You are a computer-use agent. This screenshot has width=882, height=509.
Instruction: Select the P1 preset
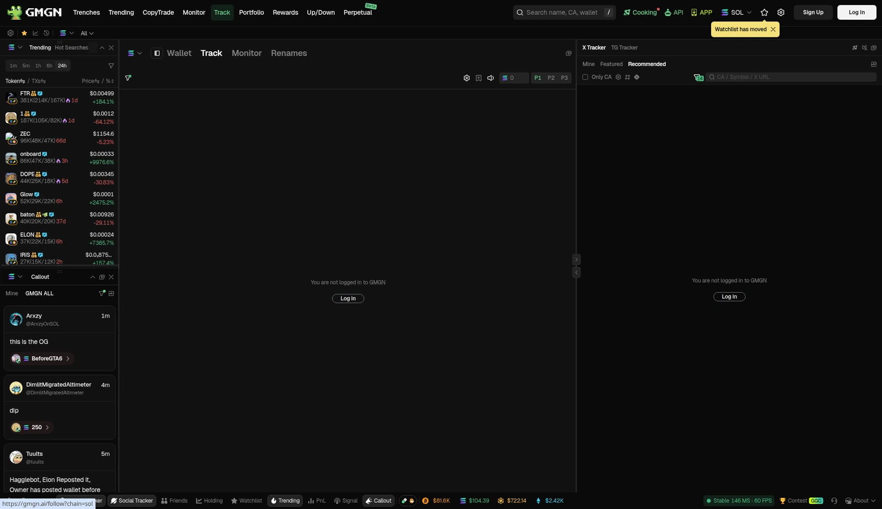538,78
